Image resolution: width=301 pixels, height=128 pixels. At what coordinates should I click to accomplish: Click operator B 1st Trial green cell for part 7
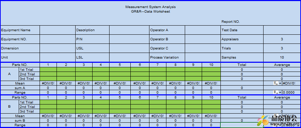158,102
